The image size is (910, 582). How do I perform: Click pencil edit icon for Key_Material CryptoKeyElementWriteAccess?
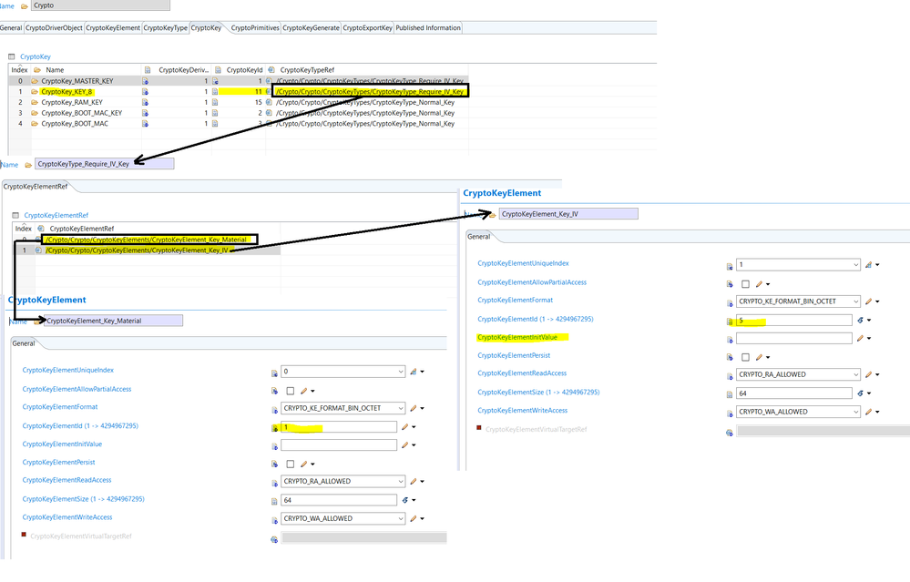coord(414,519)
